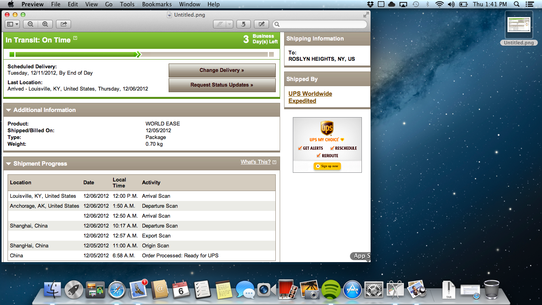Open the Window menu

190,4
